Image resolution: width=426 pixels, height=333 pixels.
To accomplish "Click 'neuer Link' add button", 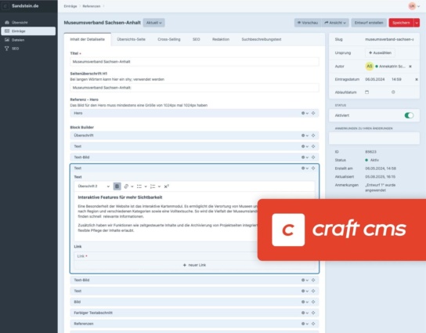I will click(194, 265).
